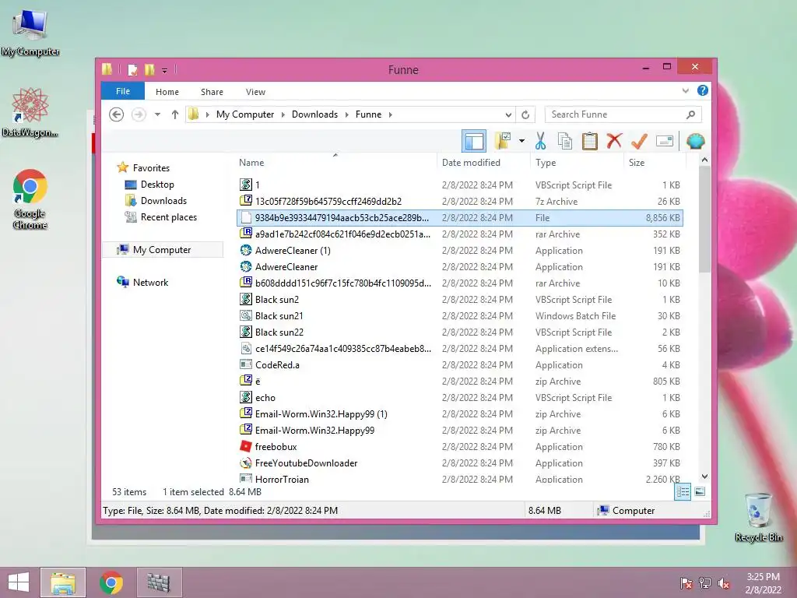This screenshot has width=797, height=598.
Task: Select My Computer in navigation pane
Action: [x=162, y=250]
